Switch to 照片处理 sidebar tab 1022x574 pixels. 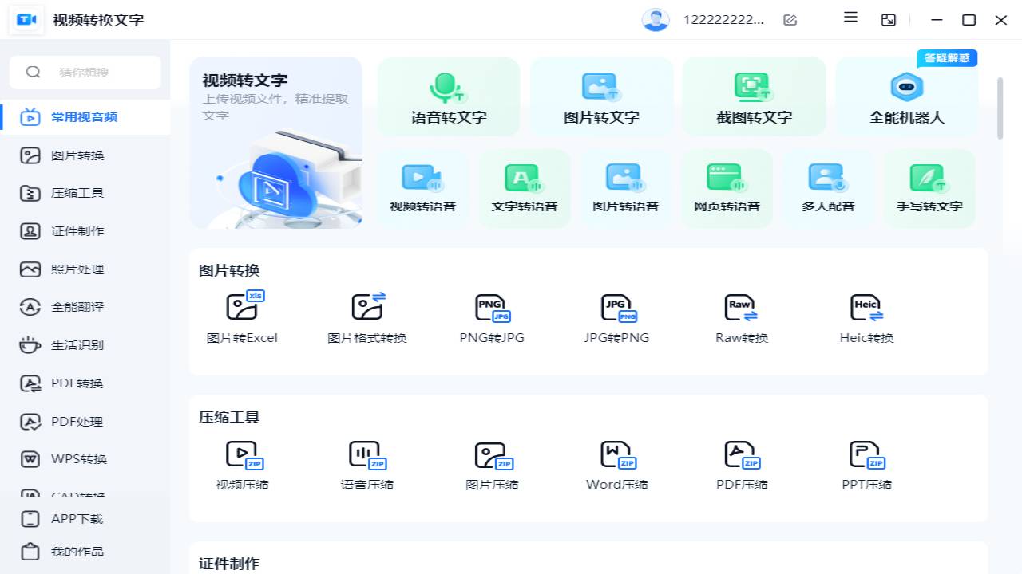pos(85,269)
